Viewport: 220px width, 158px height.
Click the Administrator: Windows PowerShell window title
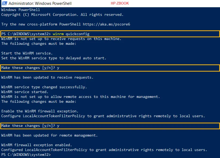[40, 4]
